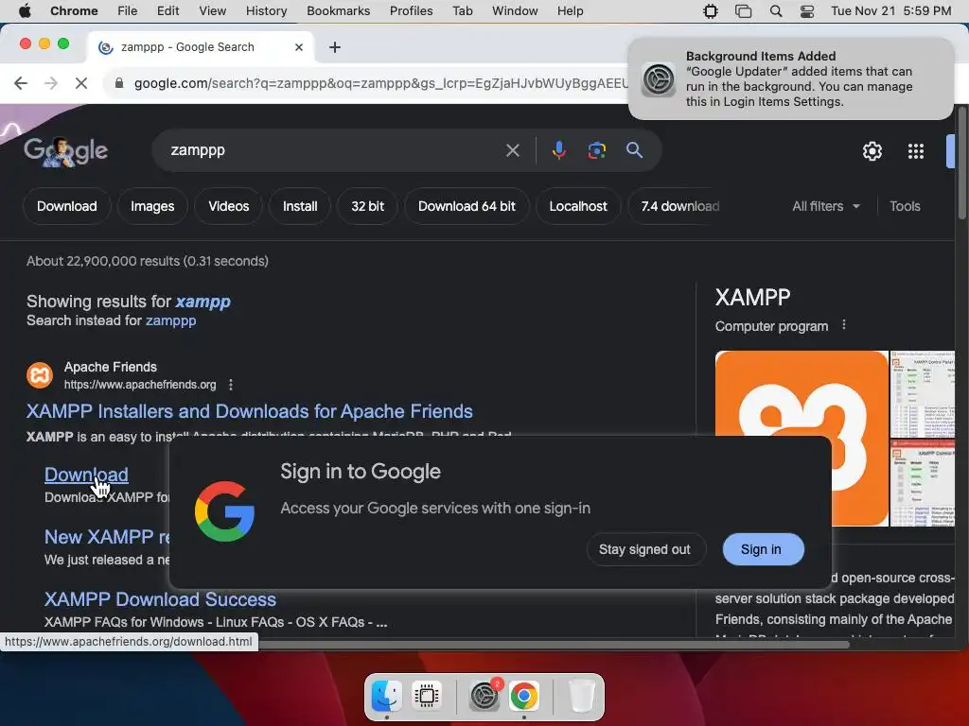This screenshot has width=969, height=726.
Task: Open Google quick settings gear
Action: 872,150
